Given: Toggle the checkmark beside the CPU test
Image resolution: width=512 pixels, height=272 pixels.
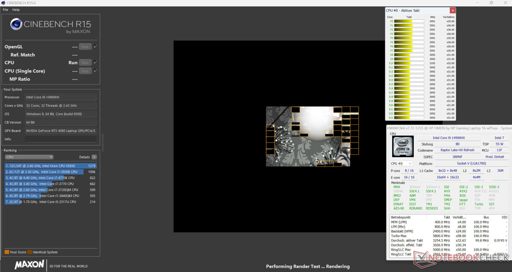Looking at the screenshot, I should click(x=95, y=62).
